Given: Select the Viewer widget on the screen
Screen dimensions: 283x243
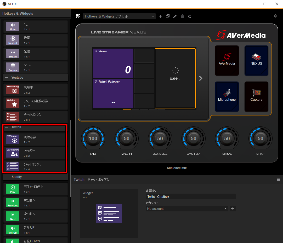Looking at the screenshot, I should [113, 63].
